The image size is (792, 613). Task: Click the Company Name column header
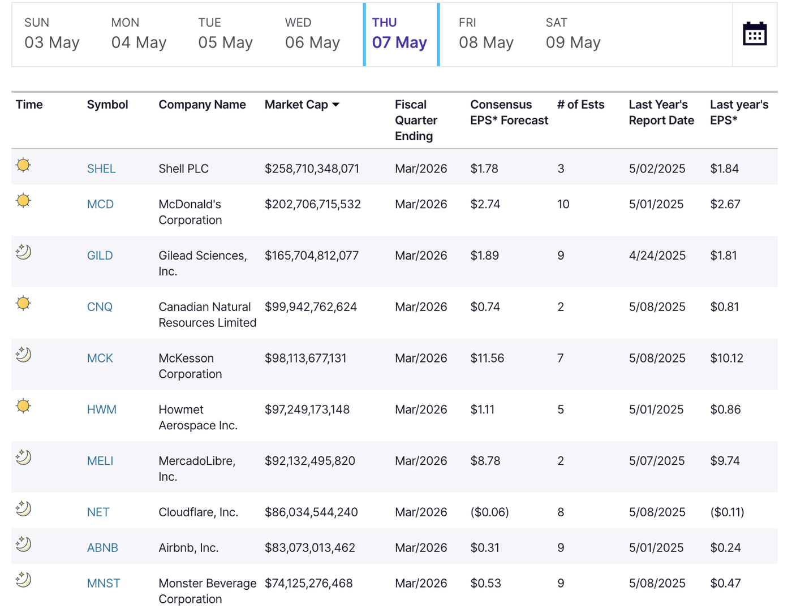coord(202,105)
